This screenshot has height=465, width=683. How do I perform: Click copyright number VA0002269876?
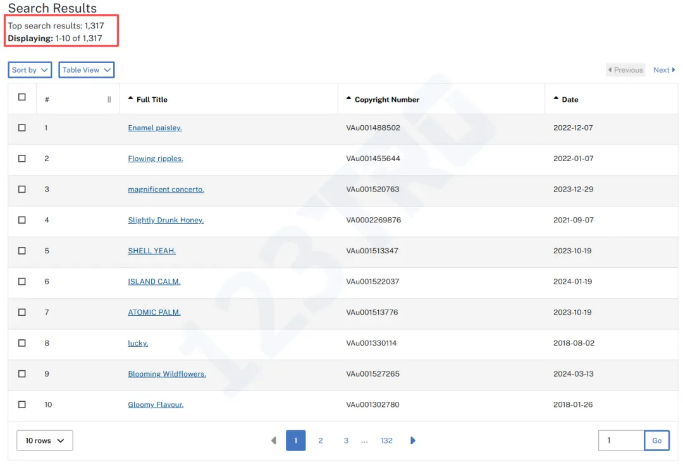373,220
